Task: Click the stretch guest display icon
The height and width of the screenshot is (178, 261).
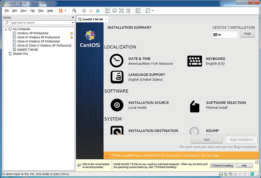Action: pos(148,11)
